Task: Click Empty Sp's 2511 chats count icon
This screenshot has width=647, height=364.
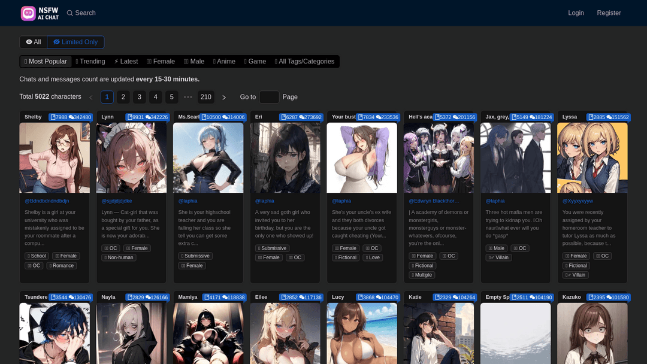Action: [x=514, y=297]
